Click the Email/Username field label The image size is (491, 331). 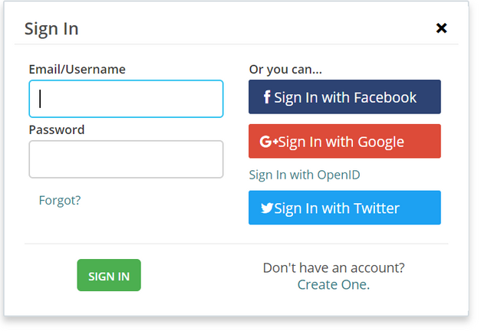[x=77, y=69]
